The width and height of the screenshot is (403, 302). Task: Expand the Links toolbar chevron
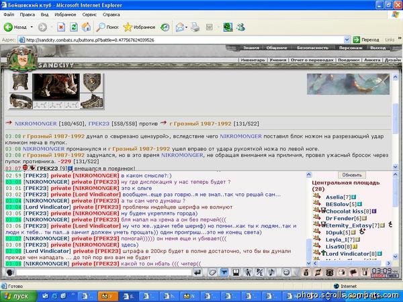400,38
